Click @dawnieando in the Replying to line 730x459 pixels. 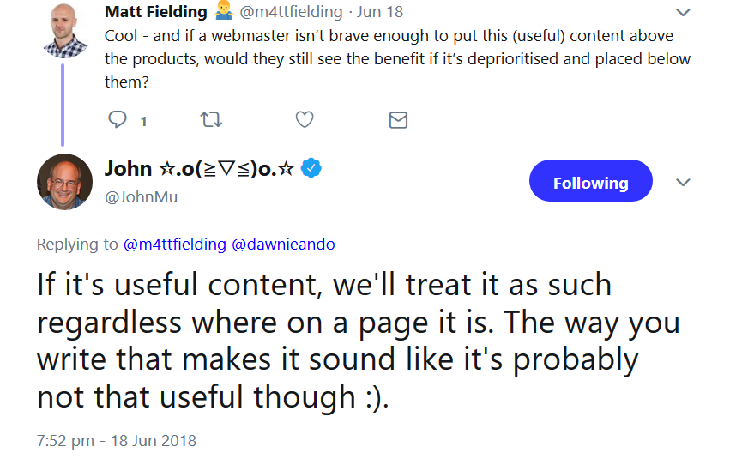[x=284, y=245]
